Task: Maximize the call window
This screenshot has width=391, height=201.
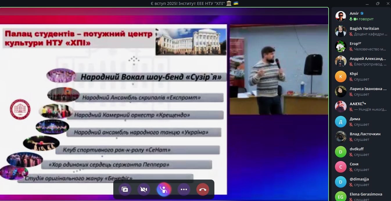Action: coord(378,3)
